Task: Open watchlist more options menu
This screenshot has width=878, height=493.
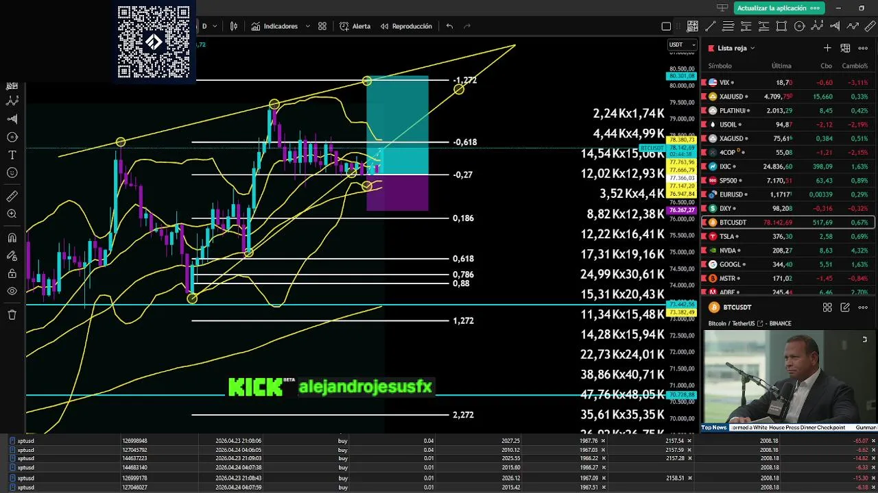Action: [863, 48]
